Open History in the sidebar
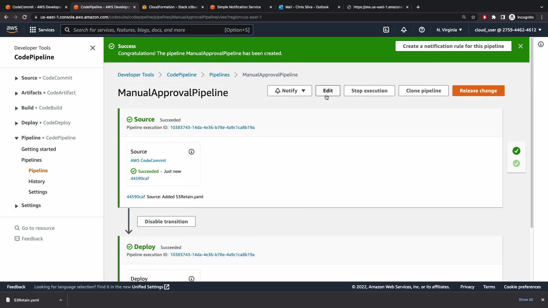 37,181
